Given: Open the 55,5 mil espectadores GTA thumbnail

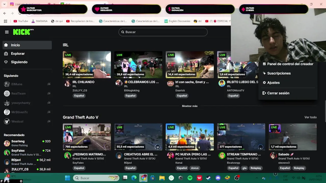Looking at the screenshot, I should (138, 137).
